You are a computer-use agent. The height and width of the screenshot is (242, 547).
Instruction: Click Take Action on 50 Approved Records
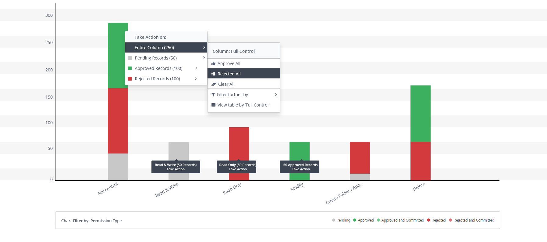coord(300,169)
